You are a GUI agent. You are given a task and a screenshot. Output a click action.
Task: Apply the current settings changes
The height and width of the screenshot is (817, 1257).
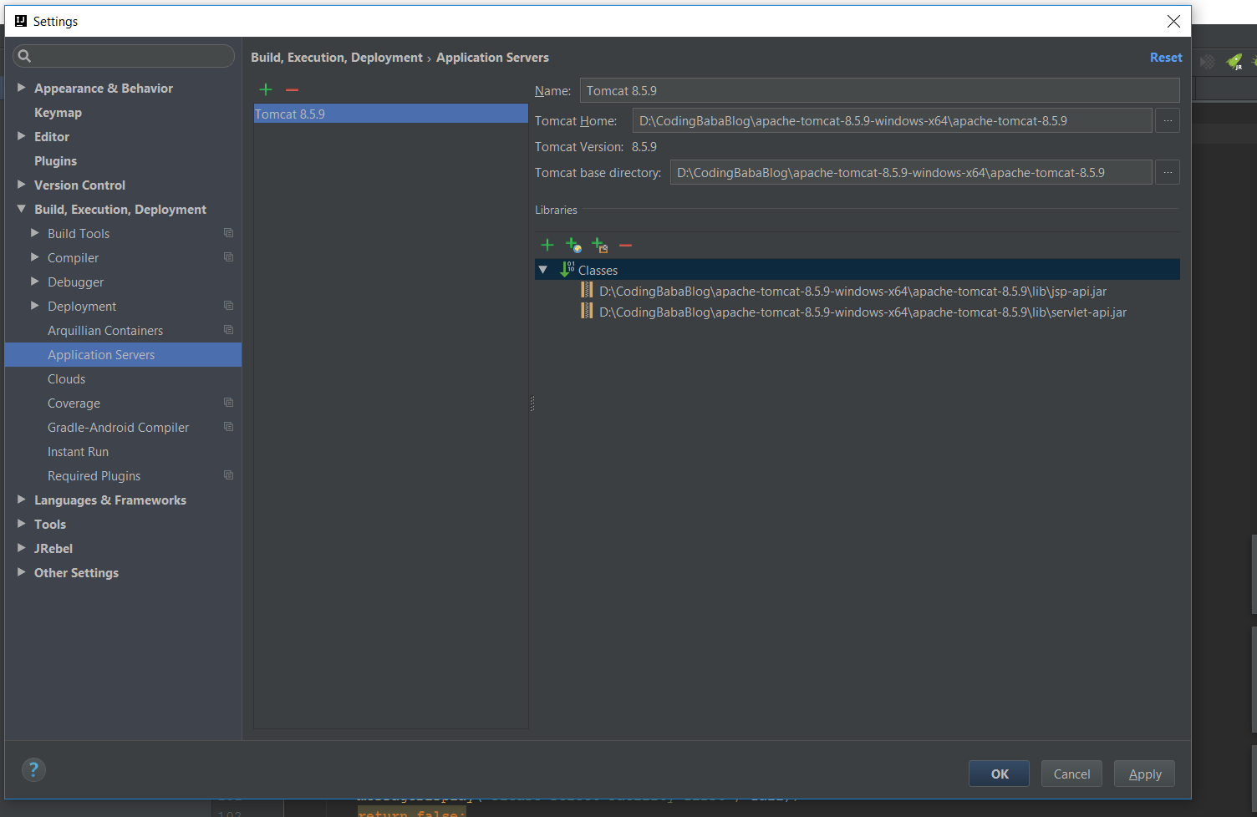(1144, 774)
